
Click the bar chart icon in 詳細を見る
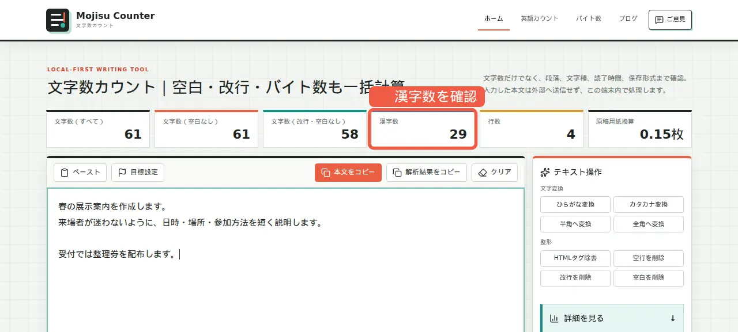(x=554, y=318)
